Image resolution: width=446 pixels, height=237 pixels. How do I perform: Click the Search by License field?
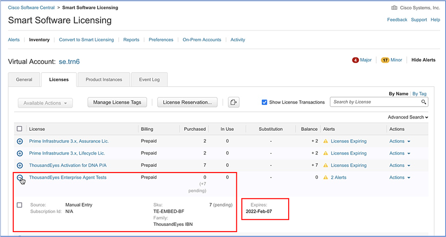coord(375,102)
